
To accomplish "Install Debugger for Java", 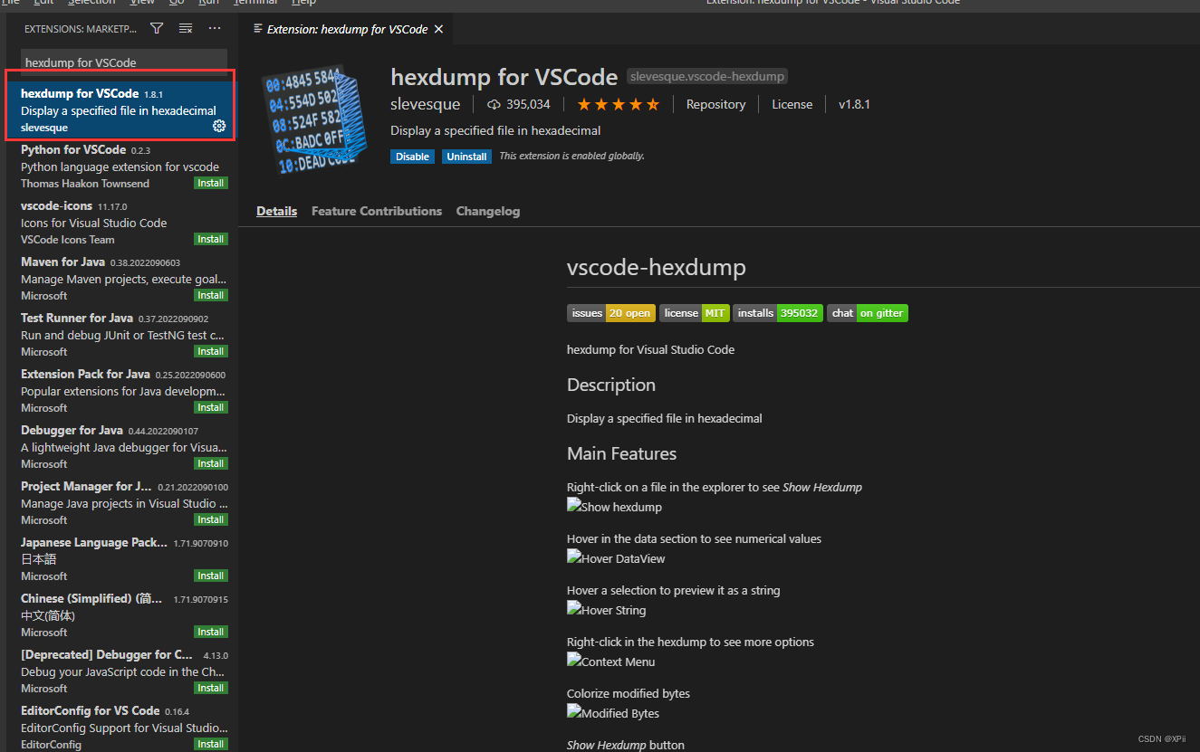I will point(211,464).
